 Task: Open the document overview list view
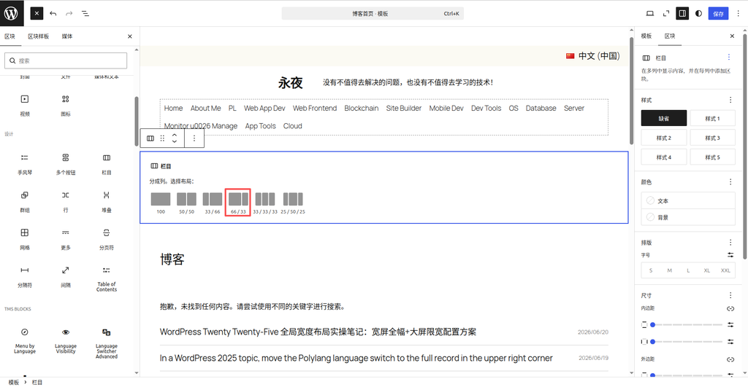[x=85, y=13]
